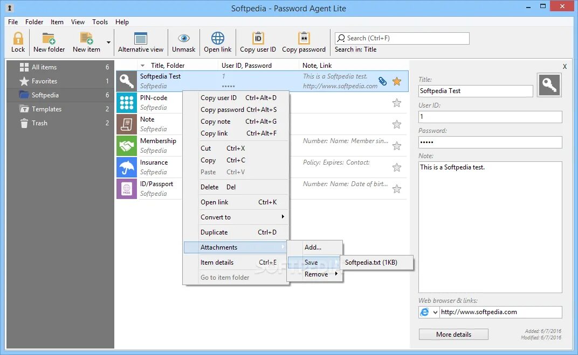Click the Copy password toolbar icon
This screenshot has width=578, height=355.
click(x=304, y=40)
